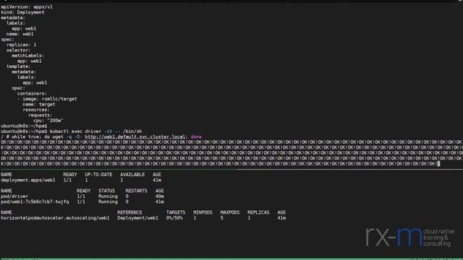This screenshot has height=260, width=463.
Task: Click the 'RESTARTS' column header
Action: click(136, 191)
